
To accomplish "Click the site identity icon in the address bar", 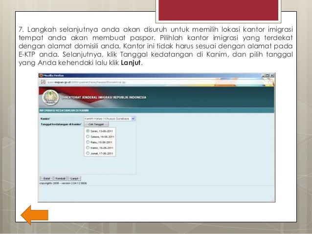I will [43, 82].
